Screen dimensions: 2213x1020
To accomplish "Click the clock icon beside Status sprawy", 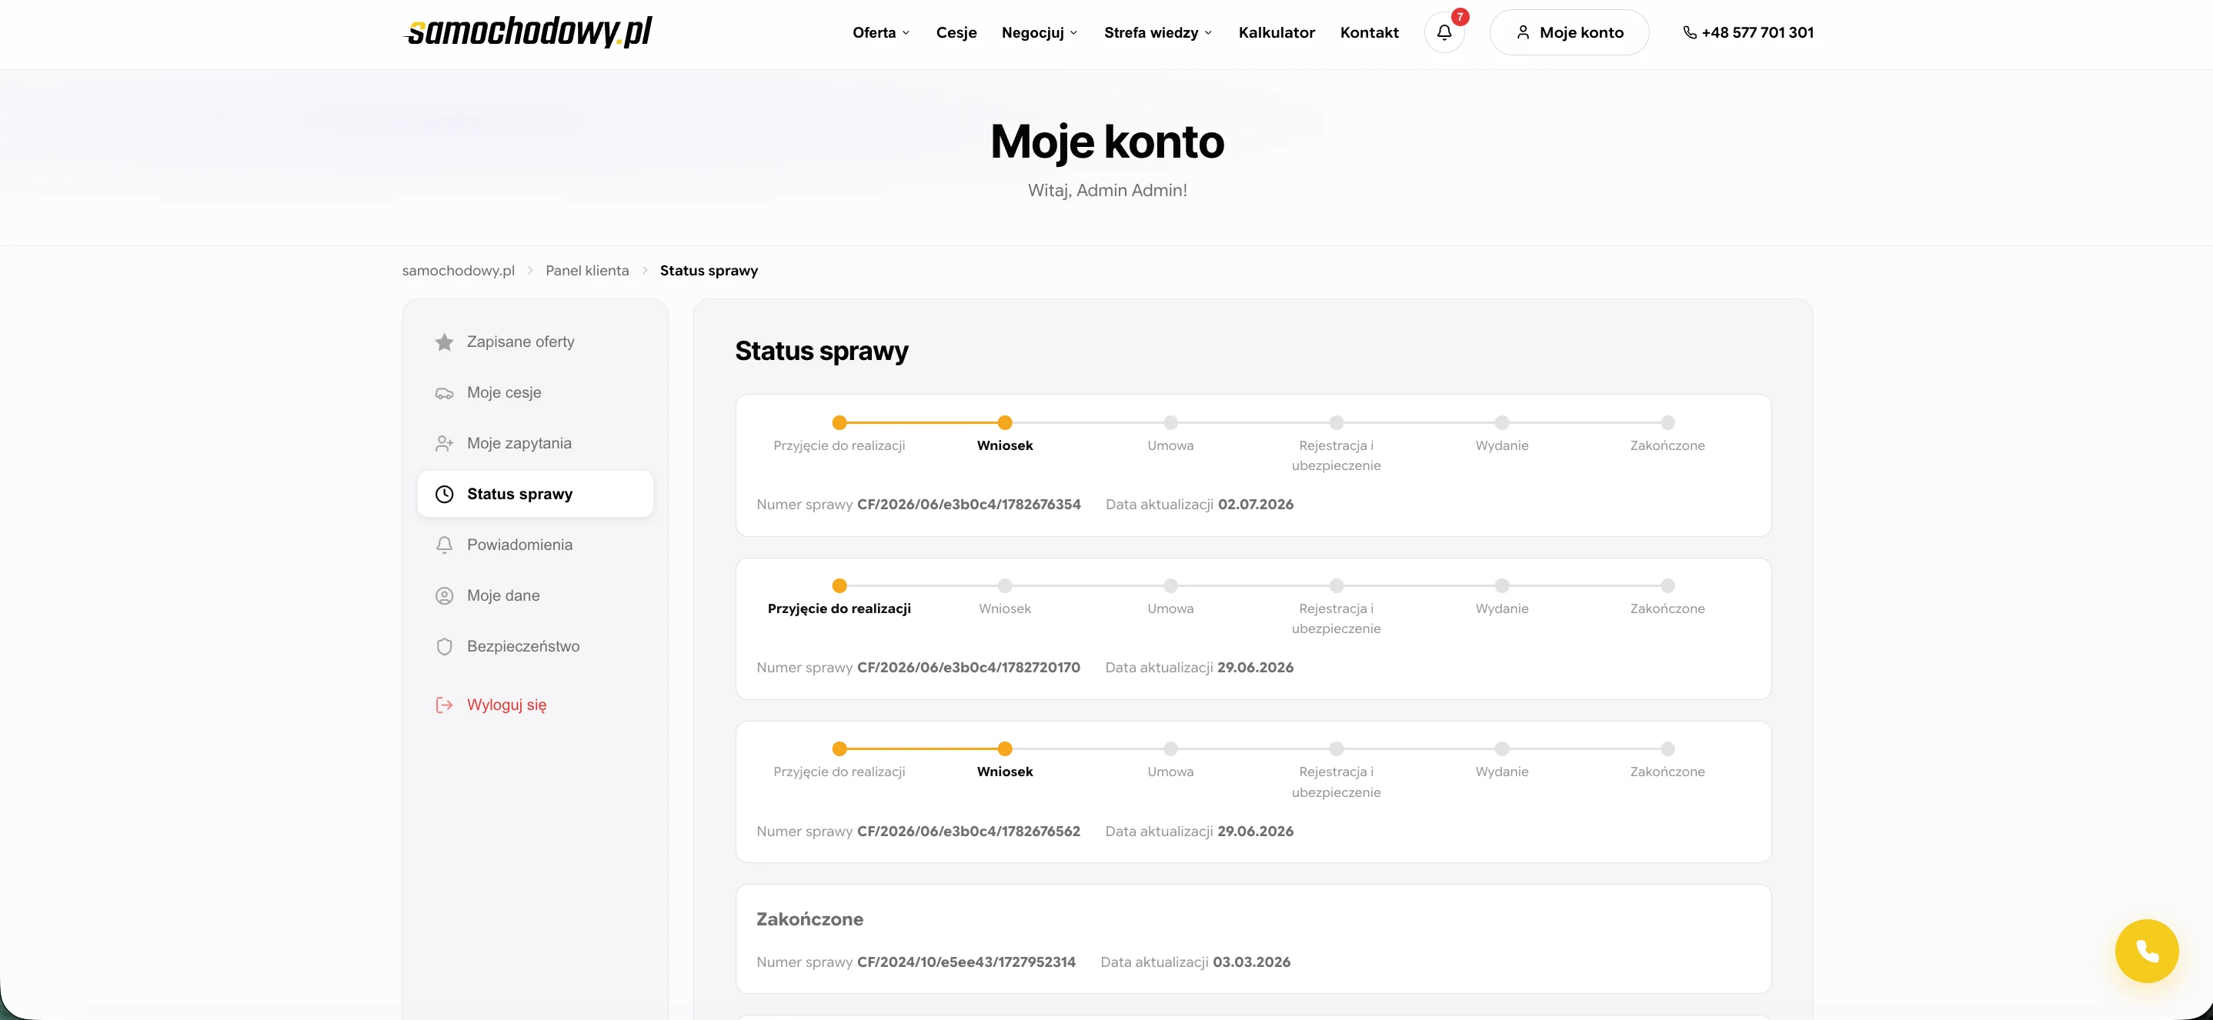I will (x=444, y=495).
